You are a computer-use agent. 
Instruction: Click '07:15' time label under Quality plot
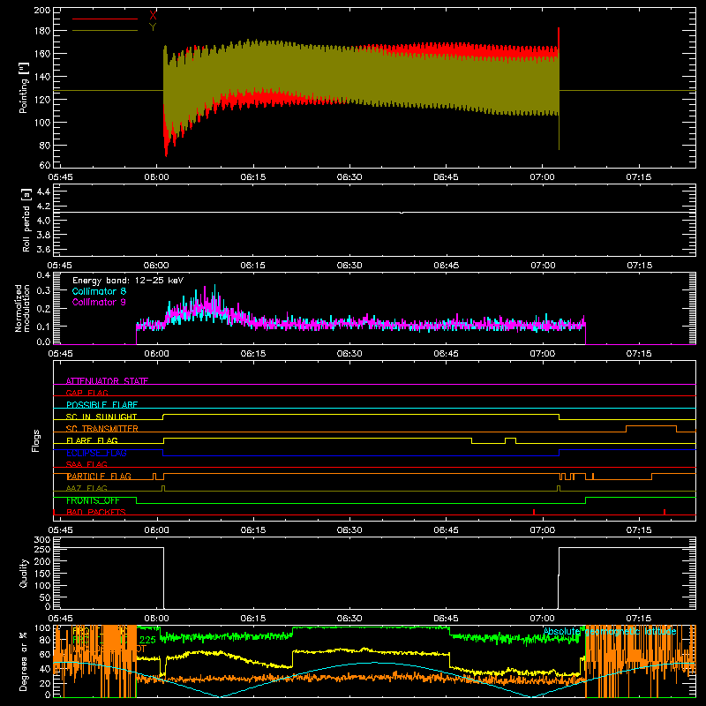639,619
